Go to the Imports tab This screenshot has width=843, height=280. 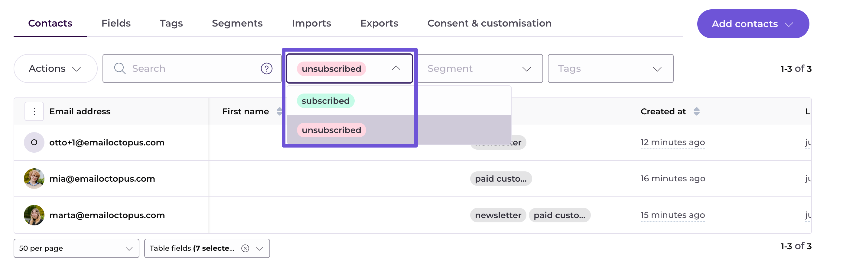tap(311, 23)
